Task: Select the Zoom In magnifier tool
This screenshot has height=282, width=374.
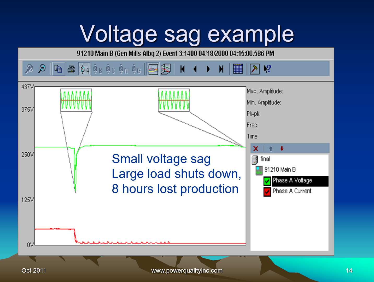Action: click(x=30, y=69)
